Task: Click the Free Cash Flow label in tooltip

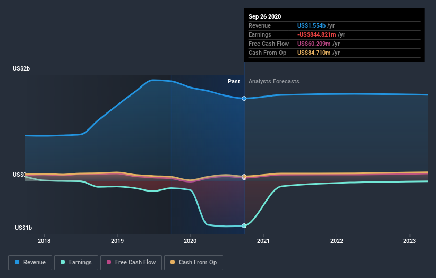Action: coord(269,44)
